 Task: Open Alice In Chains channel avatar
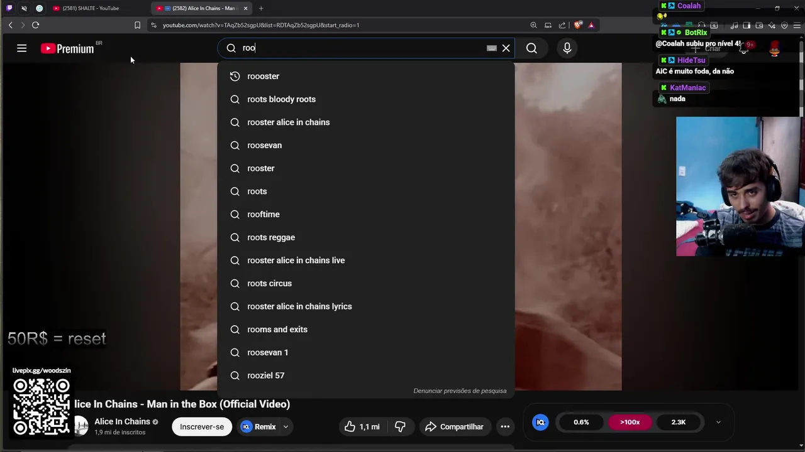click(80, 426)
